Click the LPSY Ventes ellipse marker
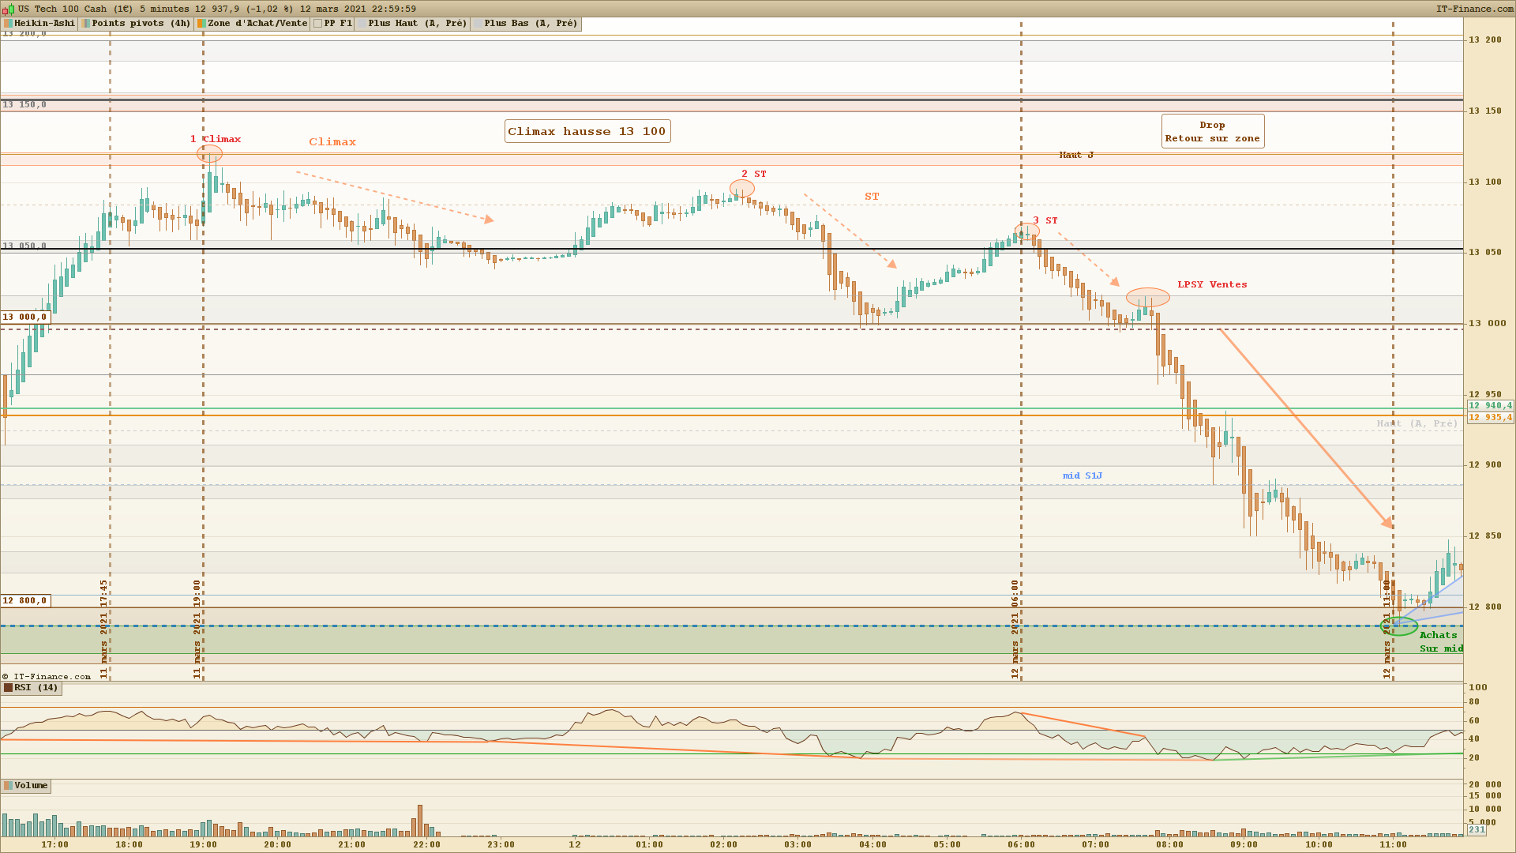 click(1147, 298)
